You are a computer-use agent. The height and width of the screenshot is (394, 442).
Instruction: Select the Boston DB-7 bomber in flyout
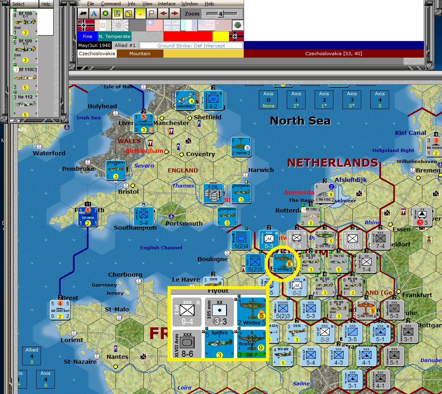tap(252, 344)
